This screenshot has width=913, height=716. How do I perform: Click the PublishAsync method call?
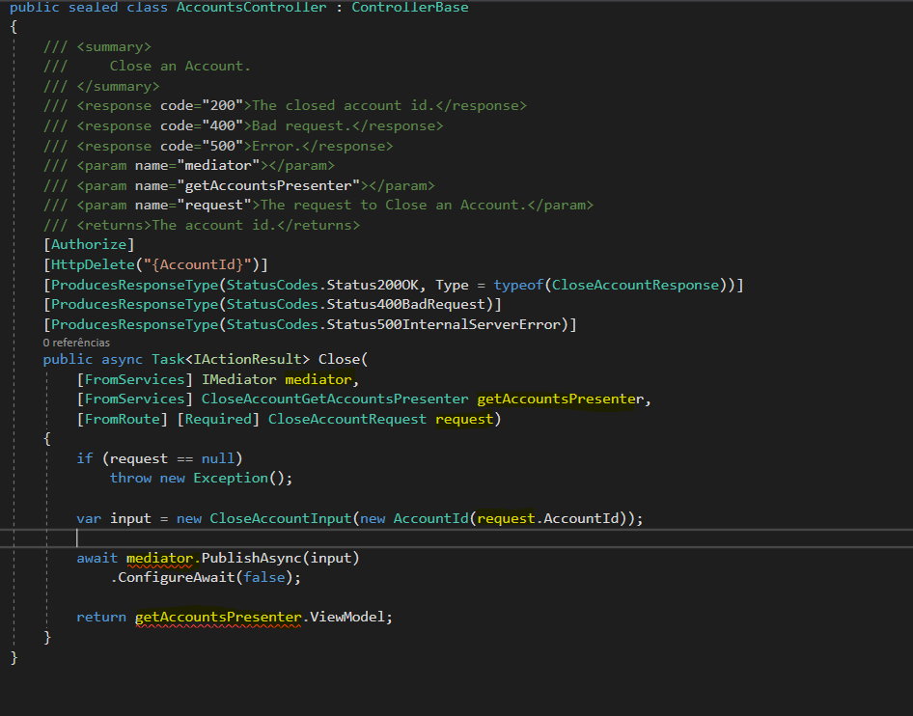252,559
